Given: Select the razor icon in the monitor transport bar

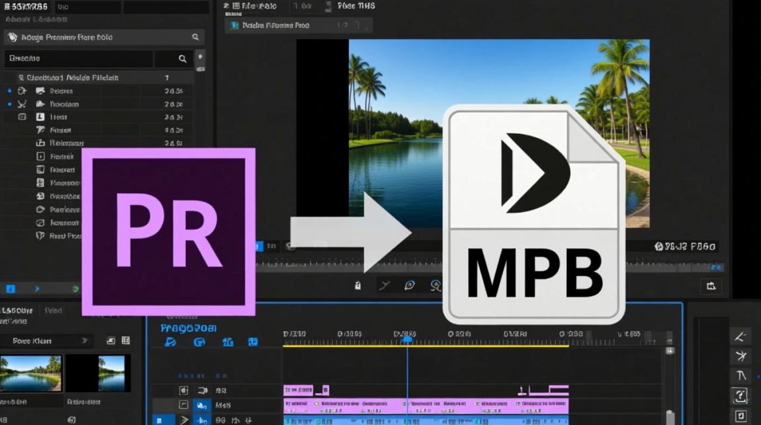Looking at the screenshot, I should pos(384,286).
